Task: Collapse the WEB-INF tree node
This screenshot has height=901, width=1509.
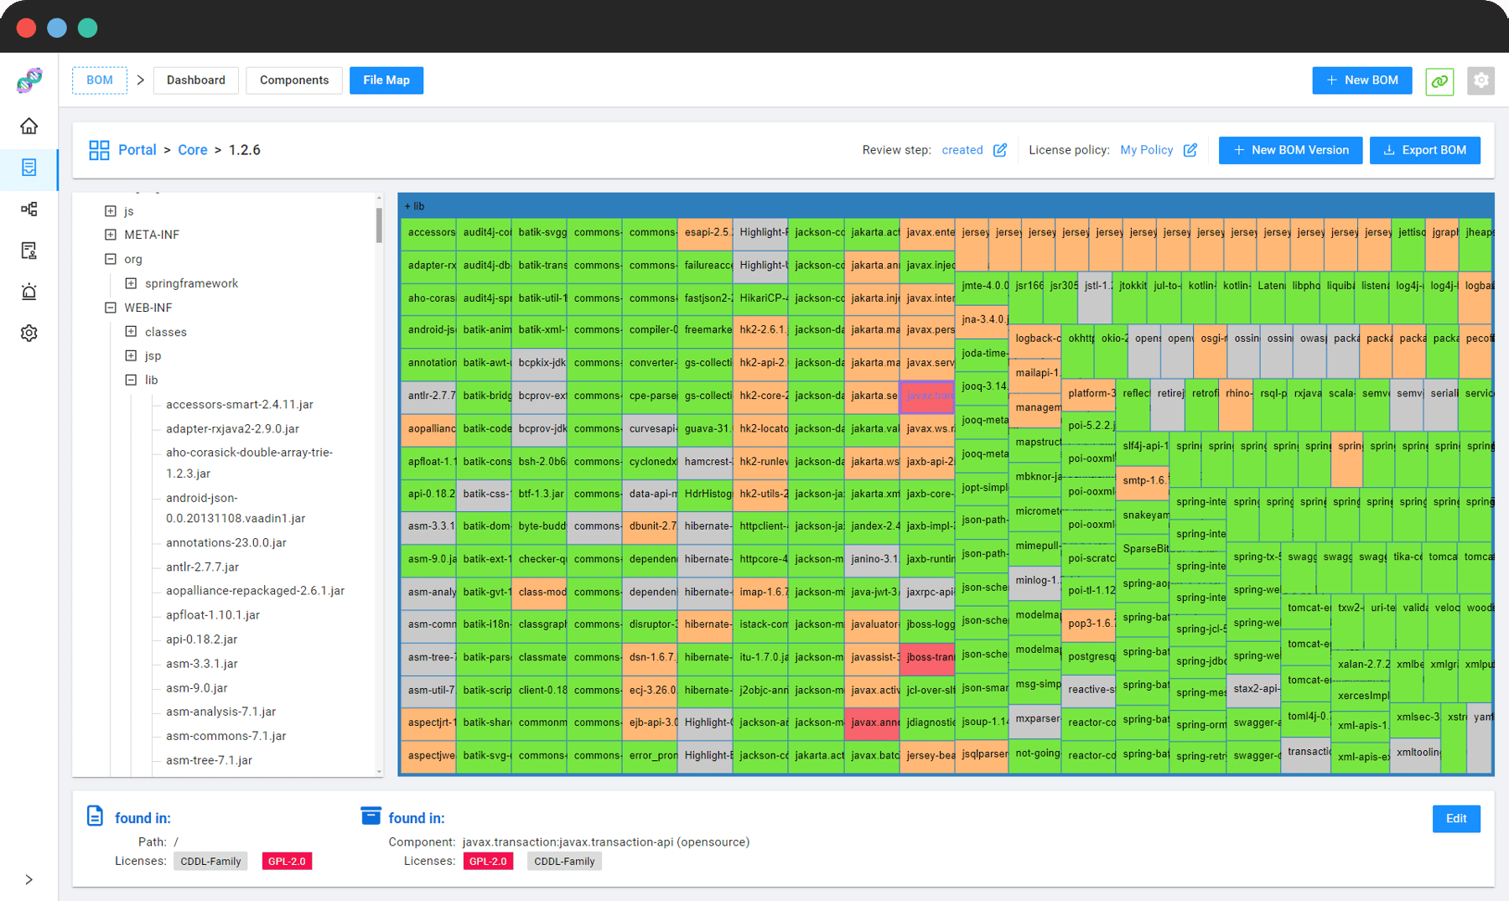Action: click(x=111, y=307)
